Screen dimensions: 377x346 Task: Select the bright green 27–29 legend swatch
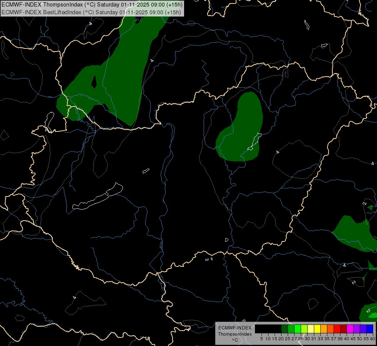[x=298, y=329]
